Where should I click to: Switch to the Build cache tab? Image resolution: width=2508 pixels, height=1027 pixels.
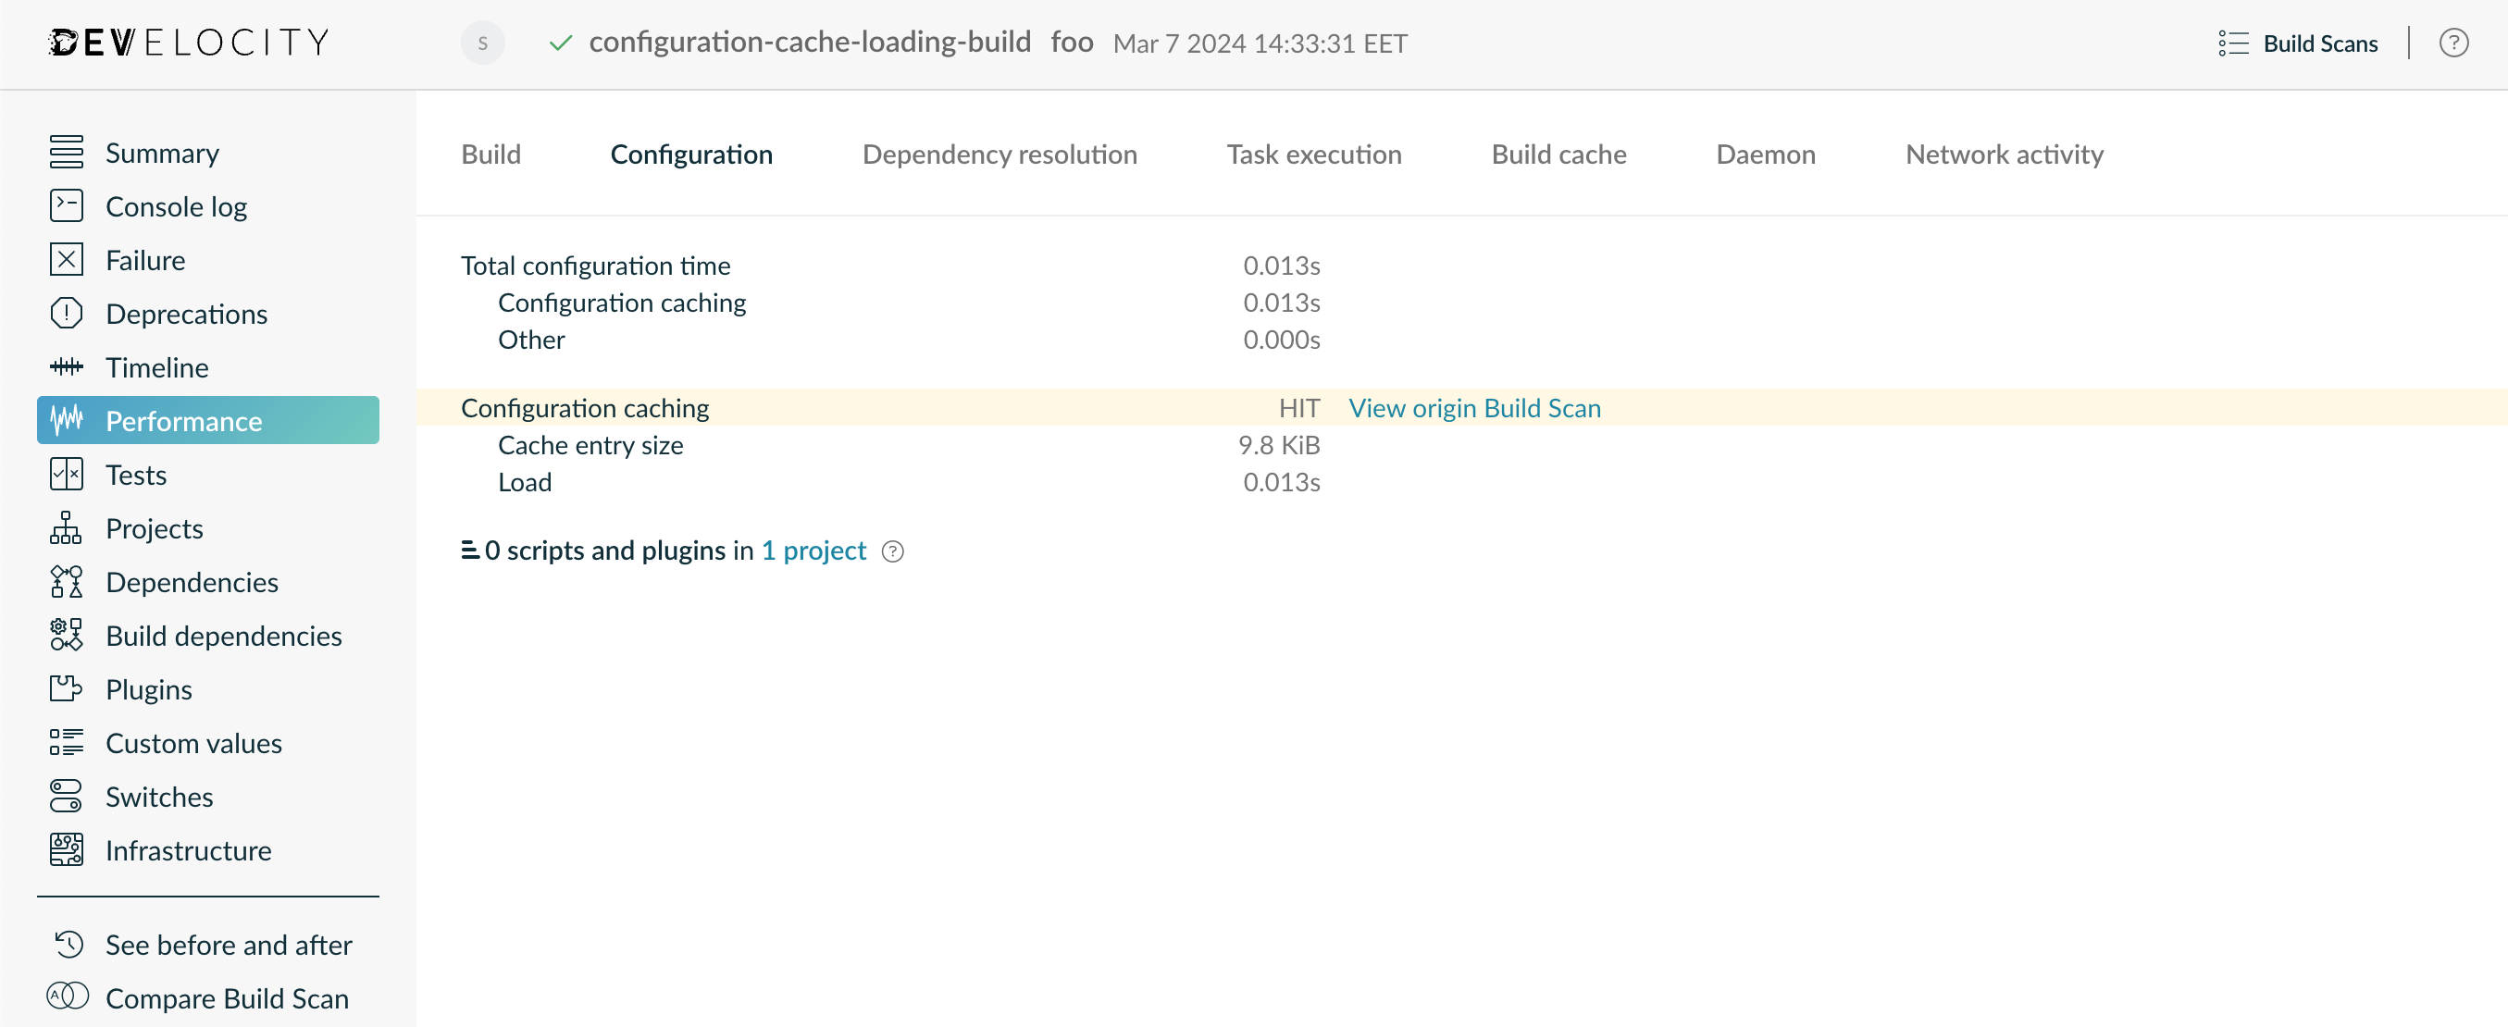point(1558,154)
